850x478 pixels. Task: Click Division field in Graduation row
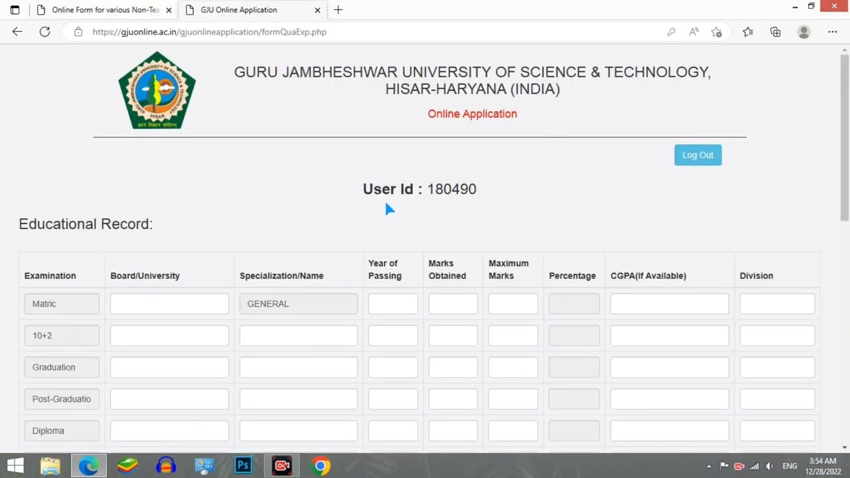point(777,367)
